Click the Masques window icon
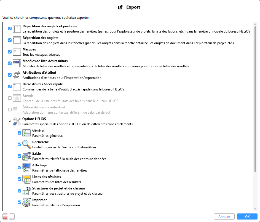The width and height of the screenshot is (260, 222). coord(17,52)
